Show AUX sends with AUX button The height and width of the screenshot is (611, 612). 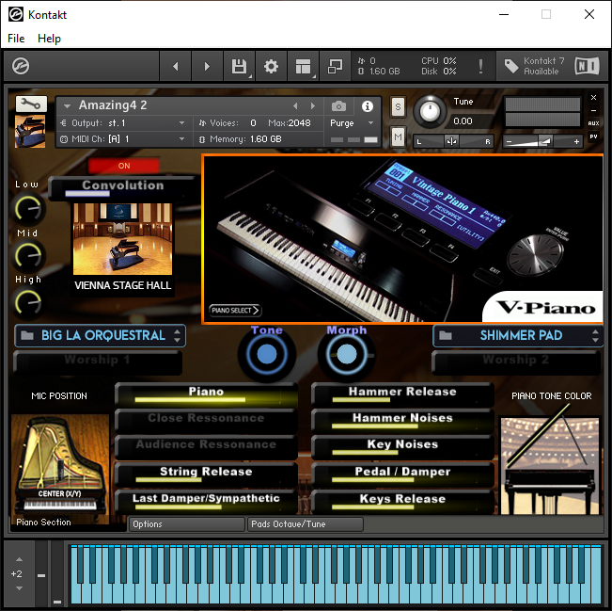click(593, 123)
